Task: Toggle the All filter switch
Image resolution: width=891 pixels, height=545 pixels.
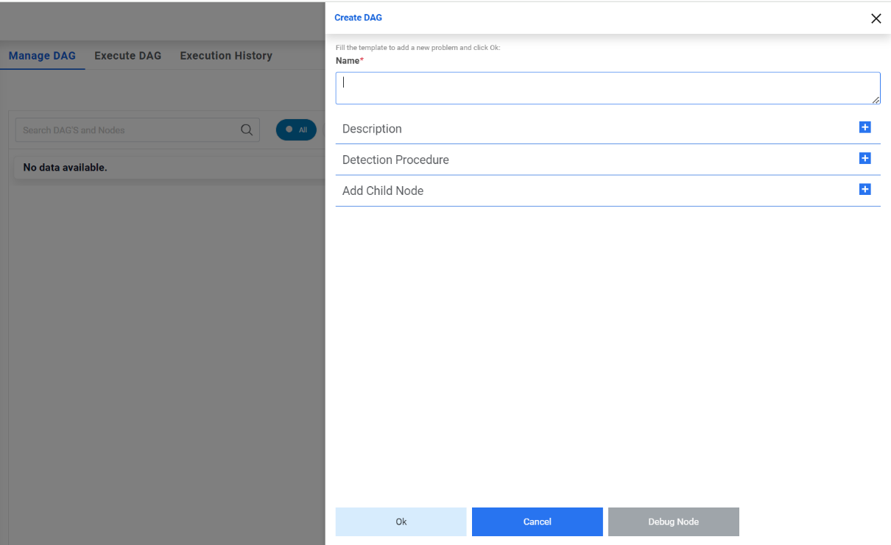Action: pos(296,130)
